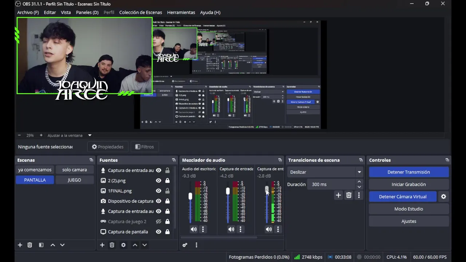Open third mixer channel options dots

coord(278,229)
